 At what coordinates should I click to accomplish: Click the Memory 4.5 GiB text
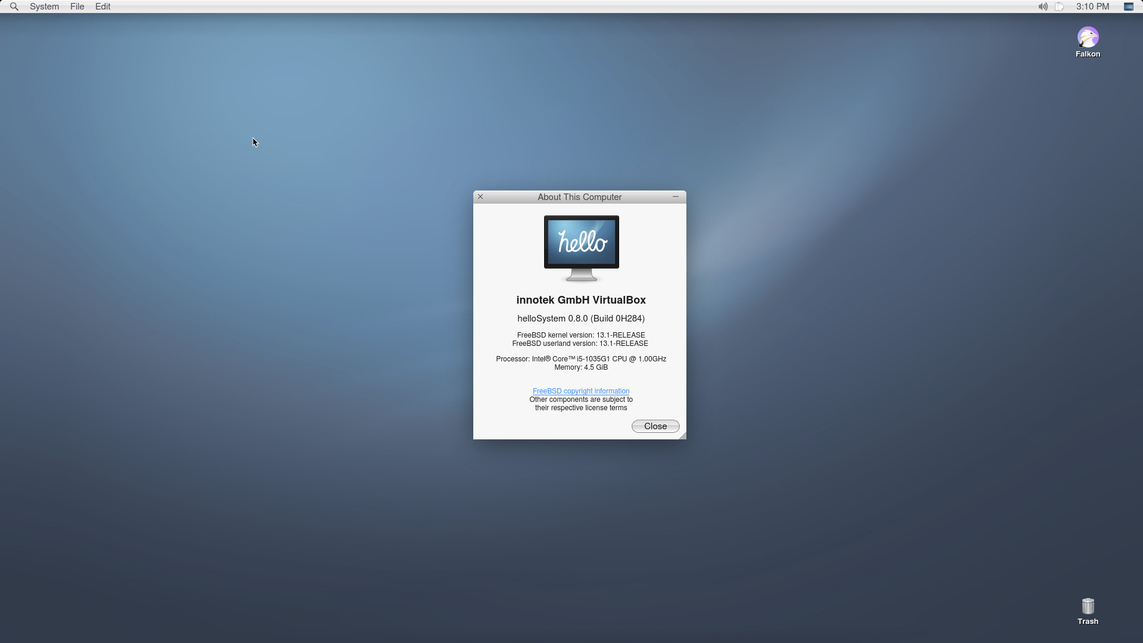(580, 367)
